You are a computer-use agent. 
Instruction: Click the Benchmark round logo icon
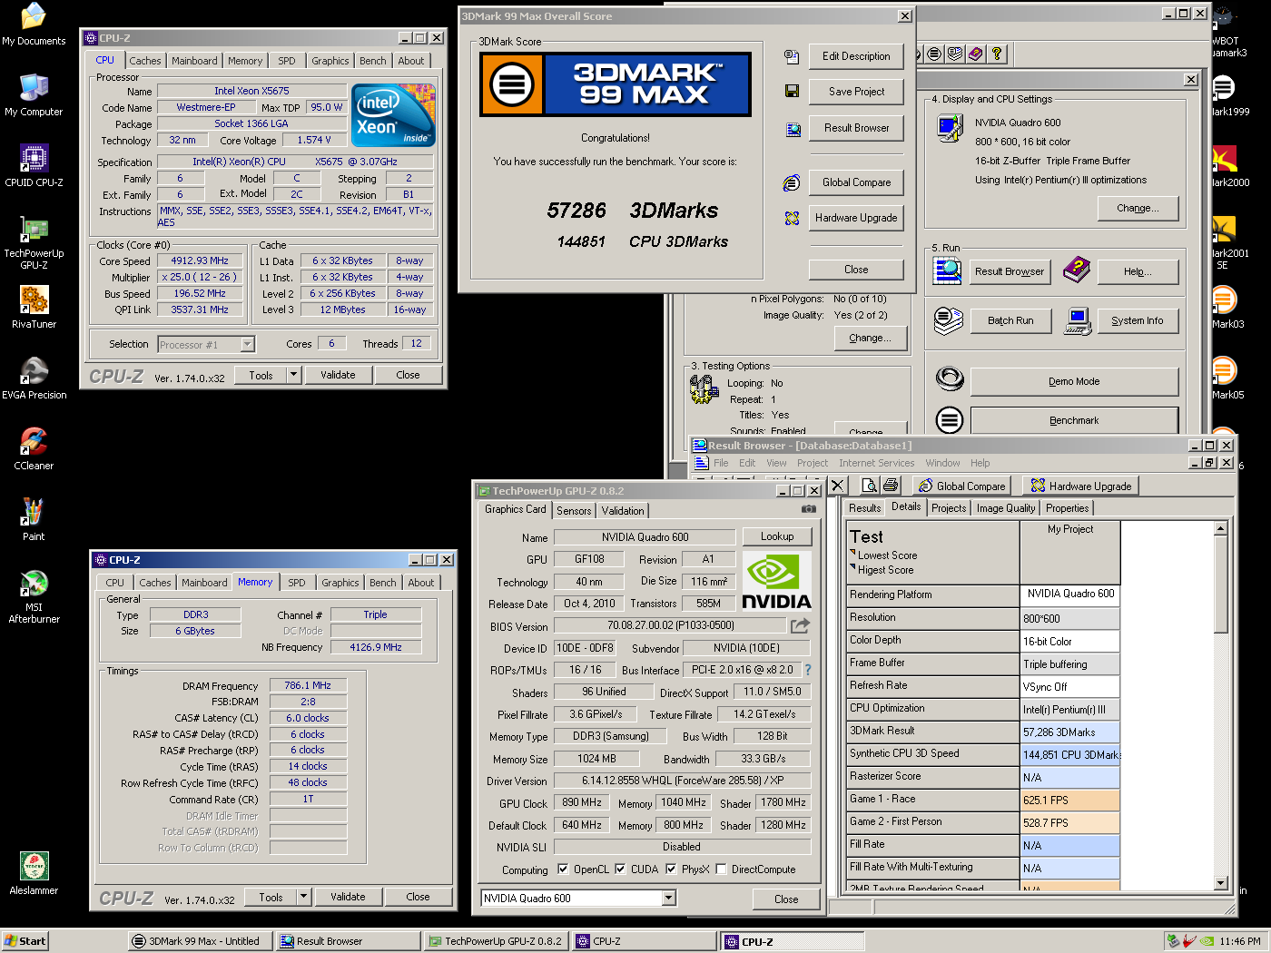(950, 420)
